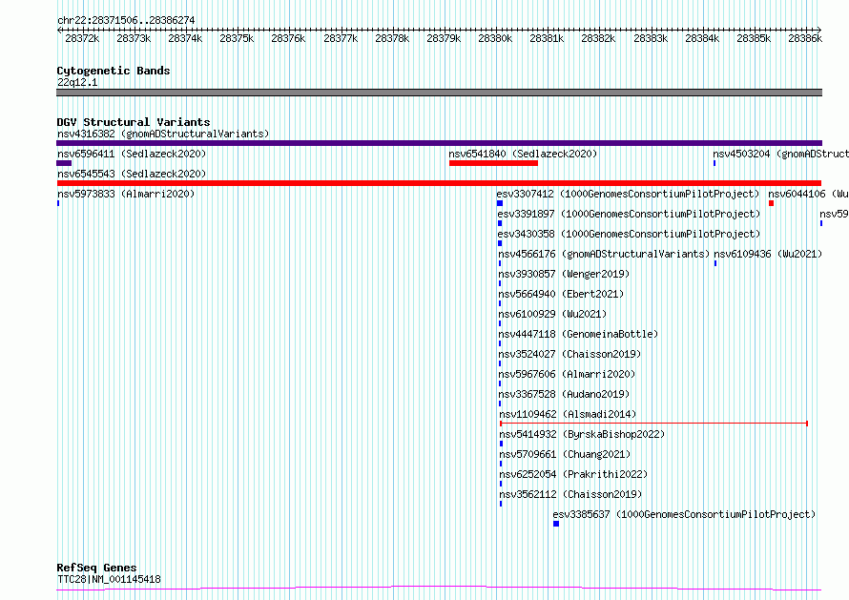Click the 28376k ruler position
This screenshot has width=849, height=600.
288,38
